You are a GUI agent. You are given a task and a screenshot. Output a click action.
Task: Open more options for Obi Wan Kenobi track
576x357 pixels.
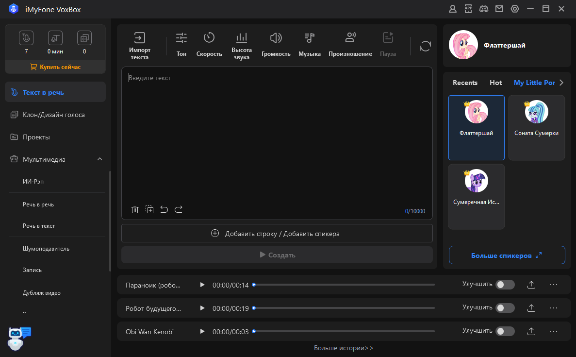tap(554, 331)
